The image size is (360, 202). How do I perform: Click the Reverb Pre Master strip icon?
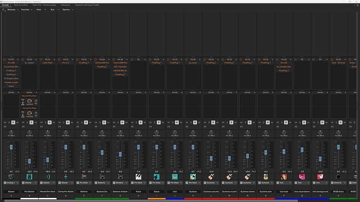tap(48, 177)
